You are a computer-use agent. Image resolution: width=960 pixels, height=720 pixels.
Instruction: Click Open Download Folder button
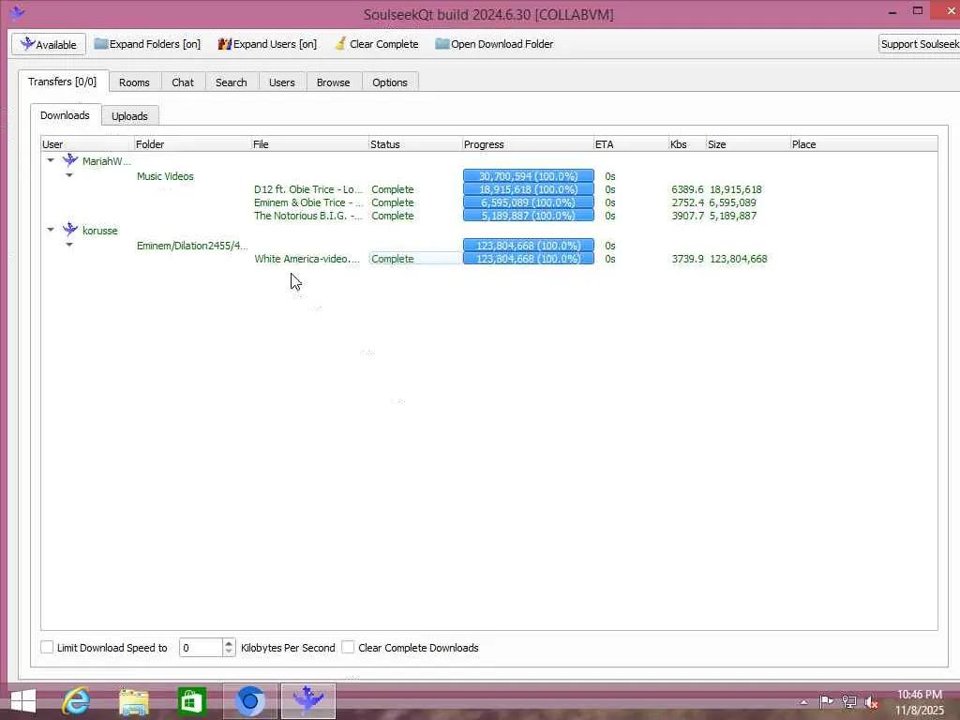click(494, 44)
